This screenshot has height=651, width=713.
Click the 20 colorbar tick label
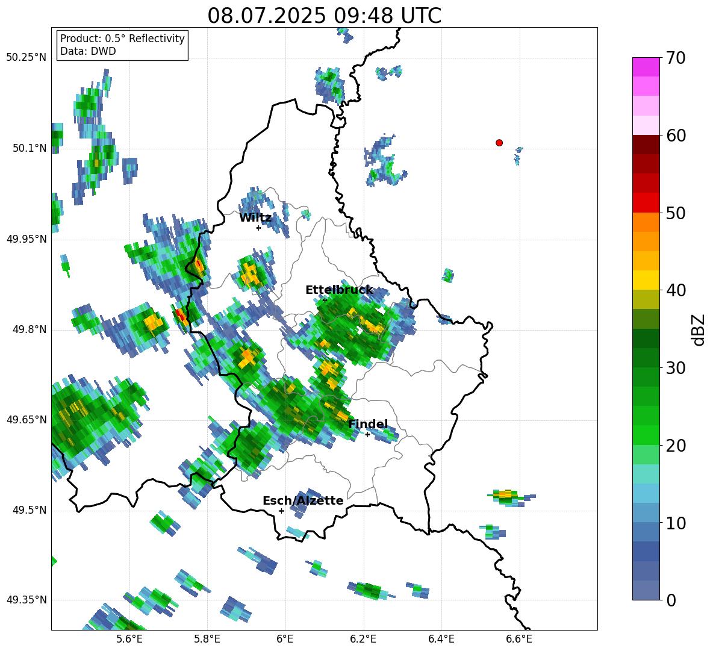pyautogui.click(x=675, y=446)
